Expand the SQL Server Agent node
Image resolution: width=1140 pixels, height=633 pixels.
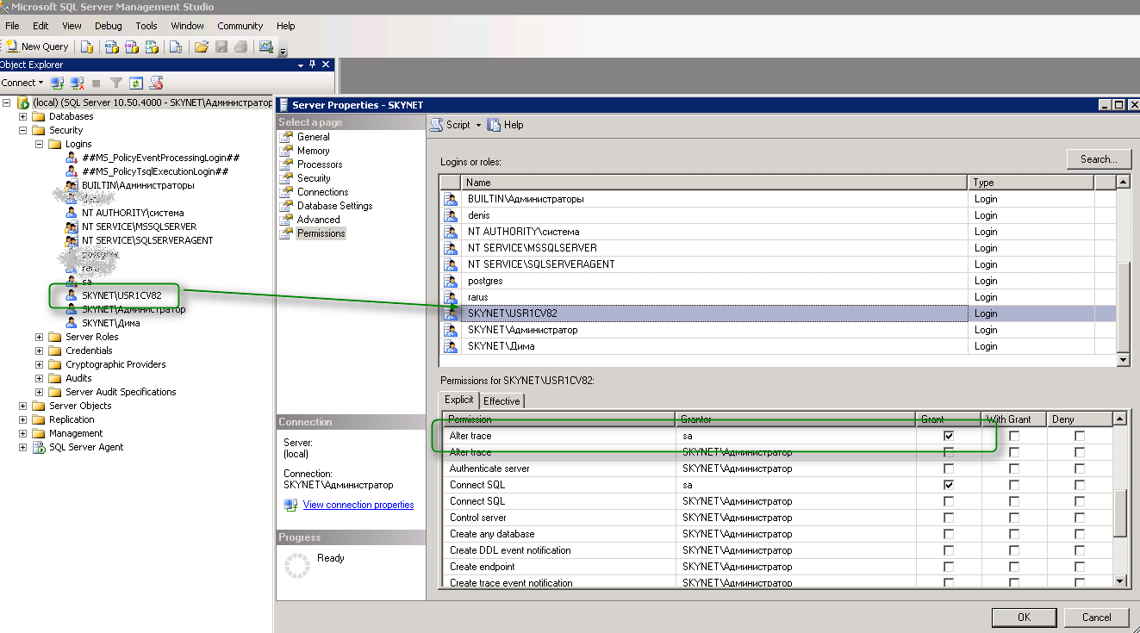(23, 447)
